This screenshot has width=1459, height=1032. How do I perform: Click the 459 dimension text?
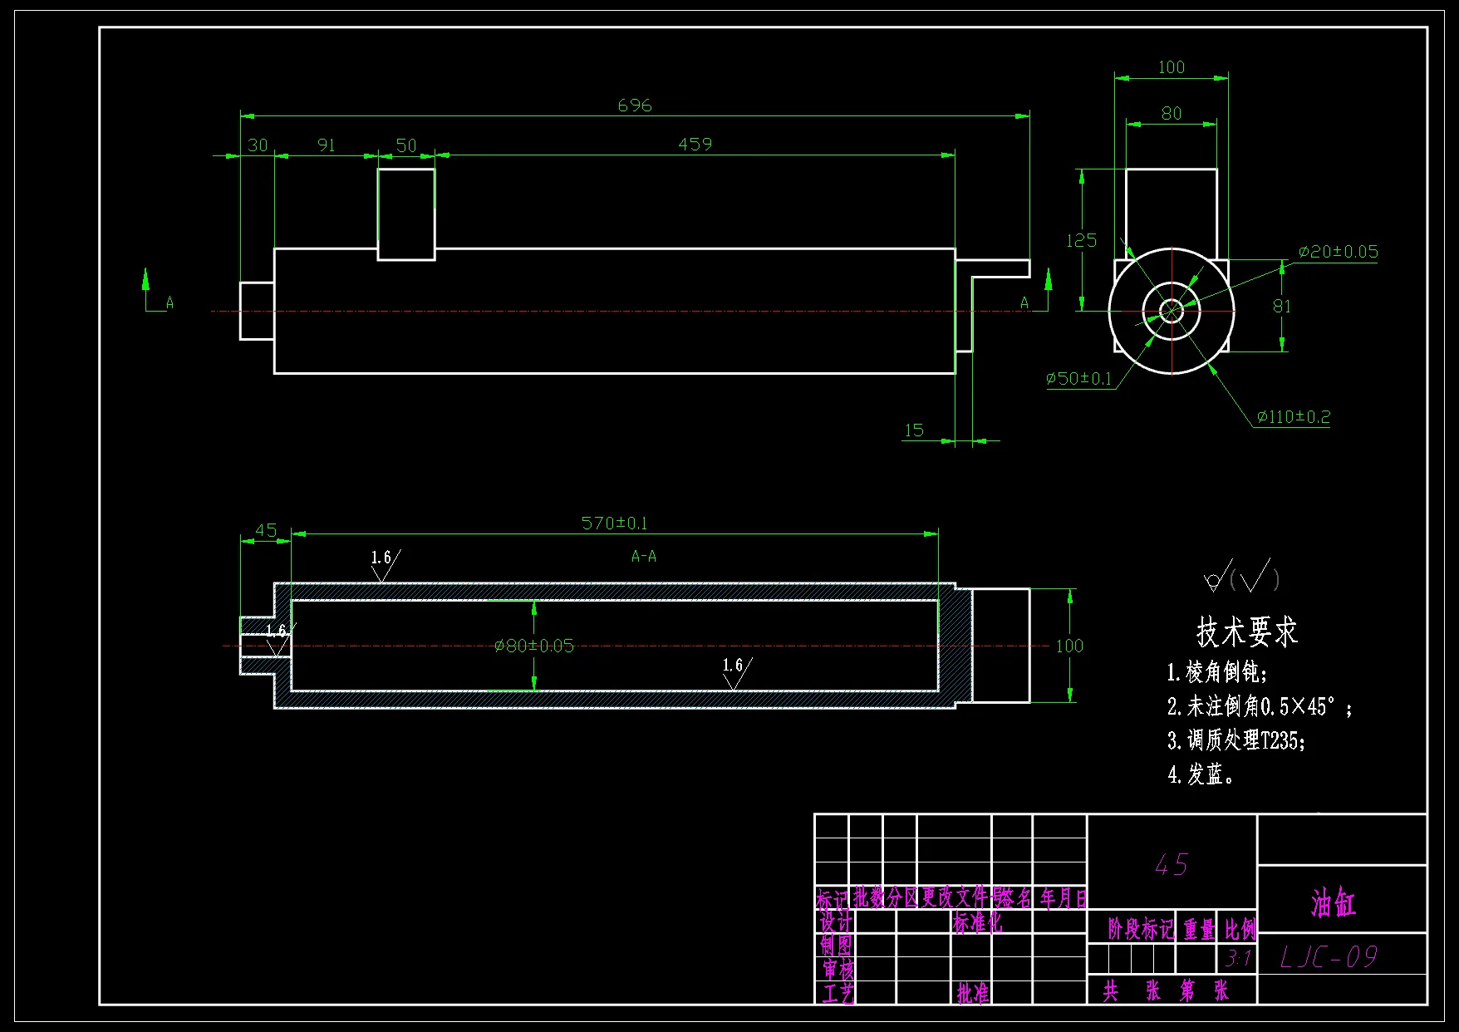[695, 145]
